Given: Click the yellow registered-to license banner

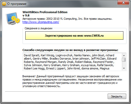Looking at the screenshot, I should coord(74,36).
